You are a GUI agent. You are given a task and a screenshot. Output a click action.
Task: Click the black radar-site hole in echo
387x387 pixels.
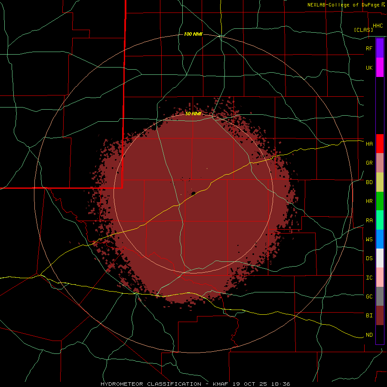[193, 193]
